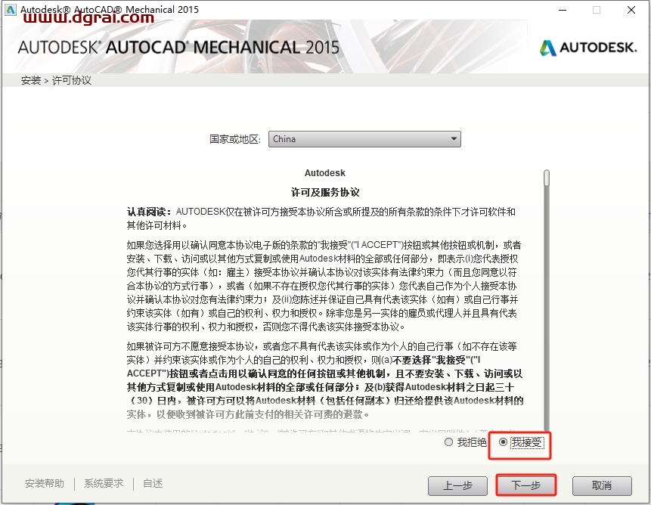Open the 国家或地区 China dropdown
The width and height of the screenshot is (651, 505).
pyautogui.click(x=364, y=139)
